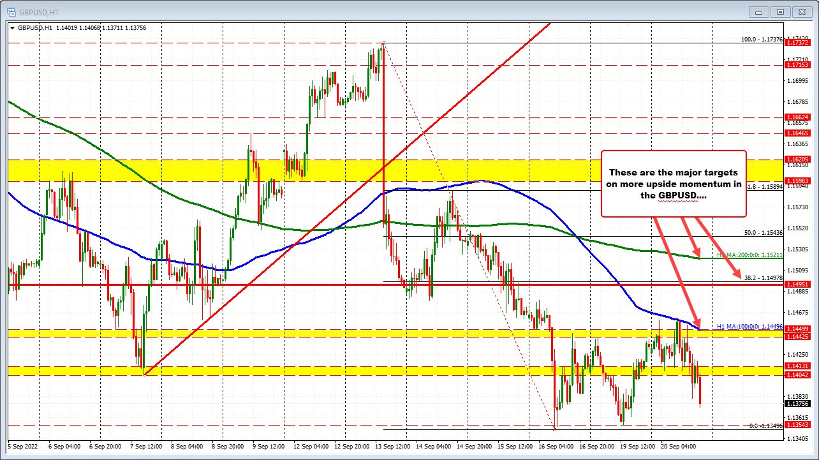Image resolution: width=819 pixels, height=460 pixels.
Task: Click the minimize button of the chart window
Action: tap(758, 11)
